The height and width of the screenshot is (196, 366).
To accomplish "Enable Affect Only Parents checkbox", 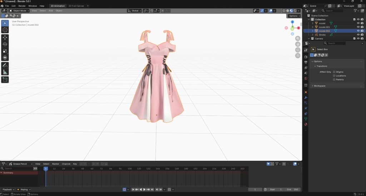I will tap(334, 79).
